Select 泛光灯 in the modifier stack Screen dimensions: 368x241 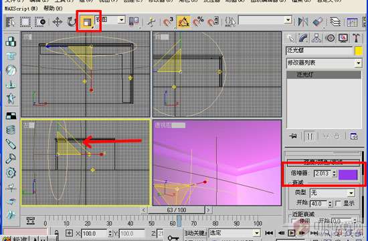[324, 75]
